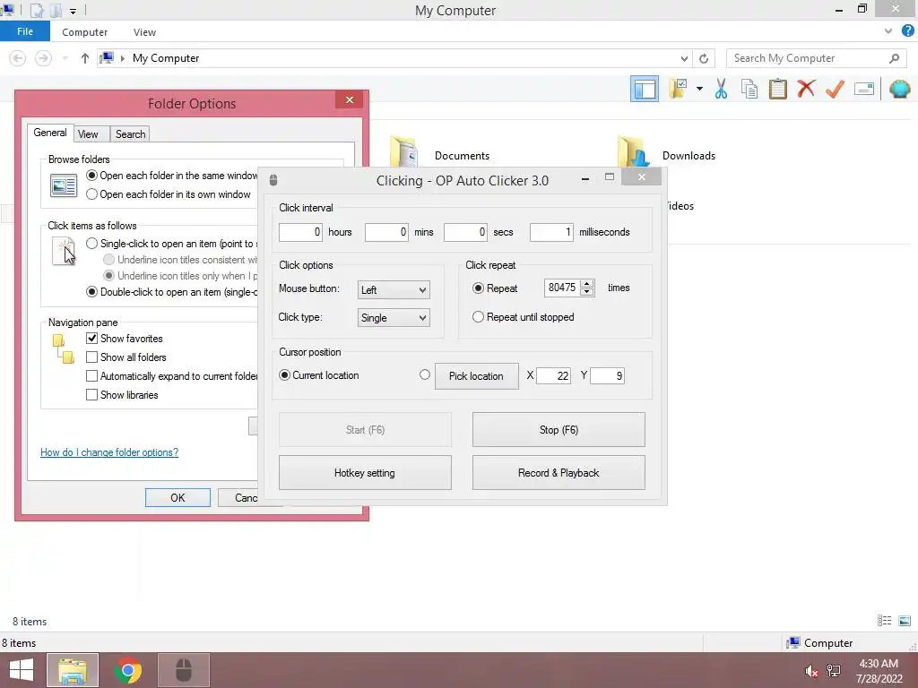
Task: Go up one level with Up arrow
Action: (x=85, y=58)
